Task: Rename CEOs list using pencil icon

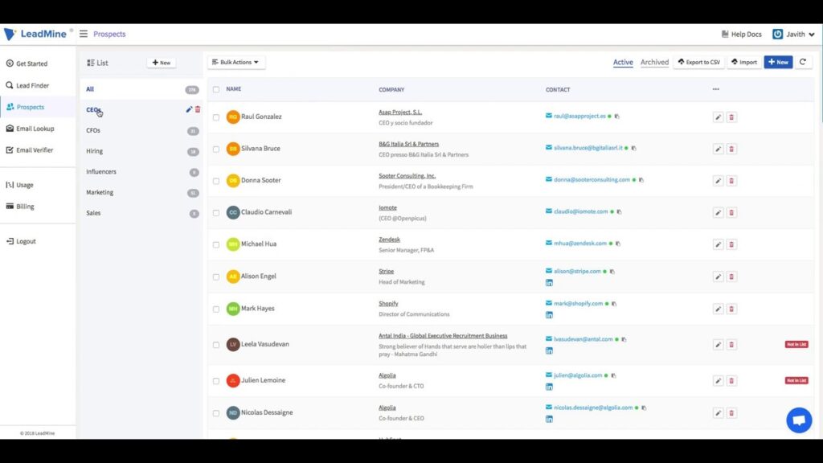Action: pyautogui.click(x=189, y=109)
